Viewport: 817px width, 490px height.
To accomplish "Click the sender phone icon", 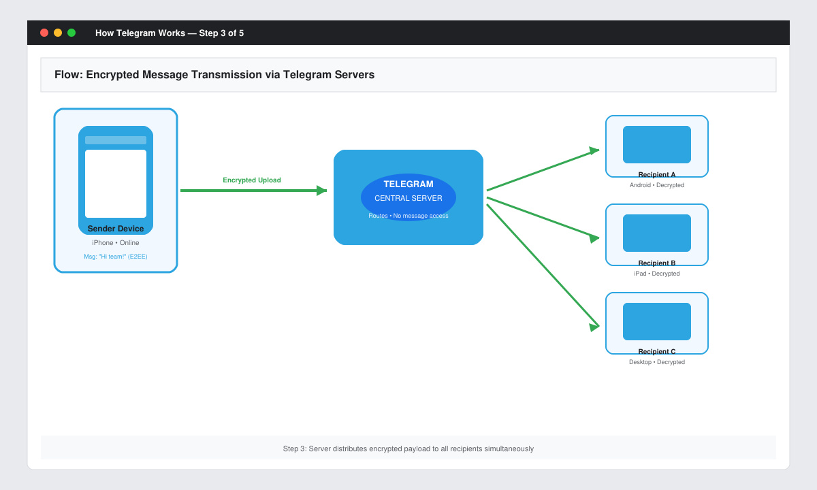I will pos(116,180).
